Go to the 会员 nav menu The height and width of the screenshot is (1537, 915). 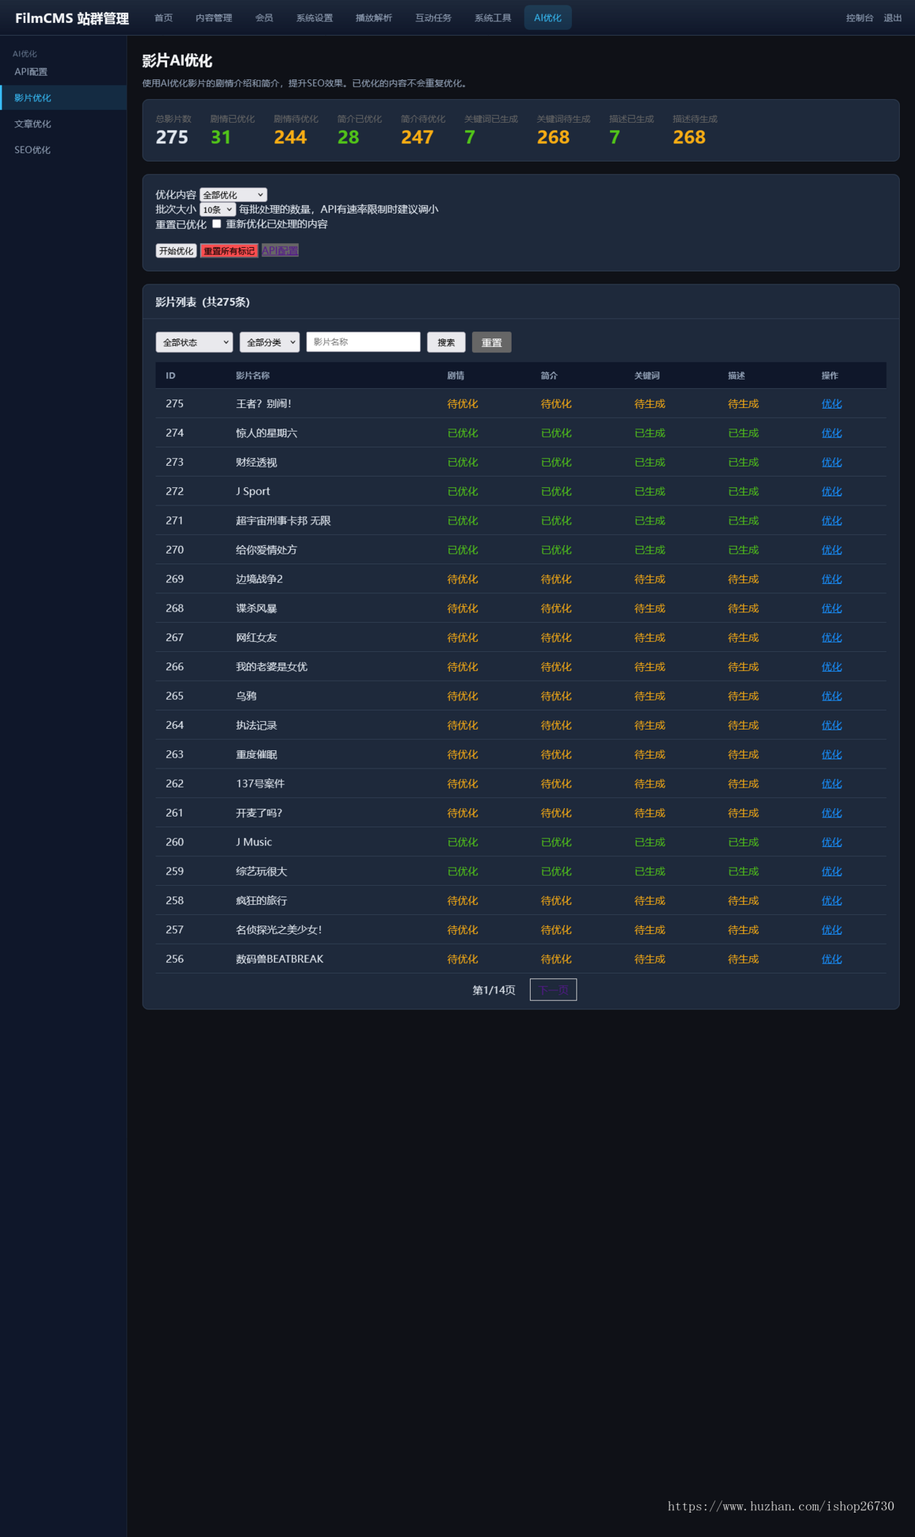pyautogui.click(x=265, y=18)
